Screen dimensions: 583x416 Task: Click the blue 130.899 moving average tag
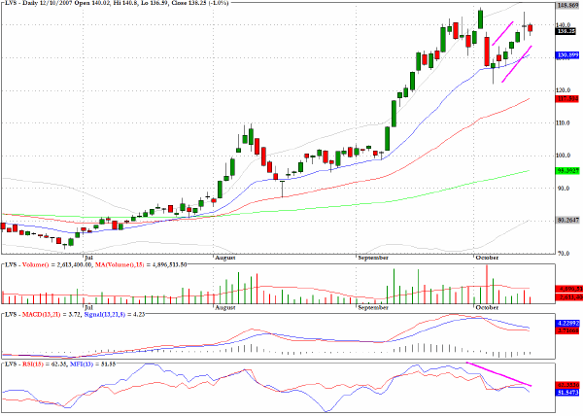click(x=567, y=55)
